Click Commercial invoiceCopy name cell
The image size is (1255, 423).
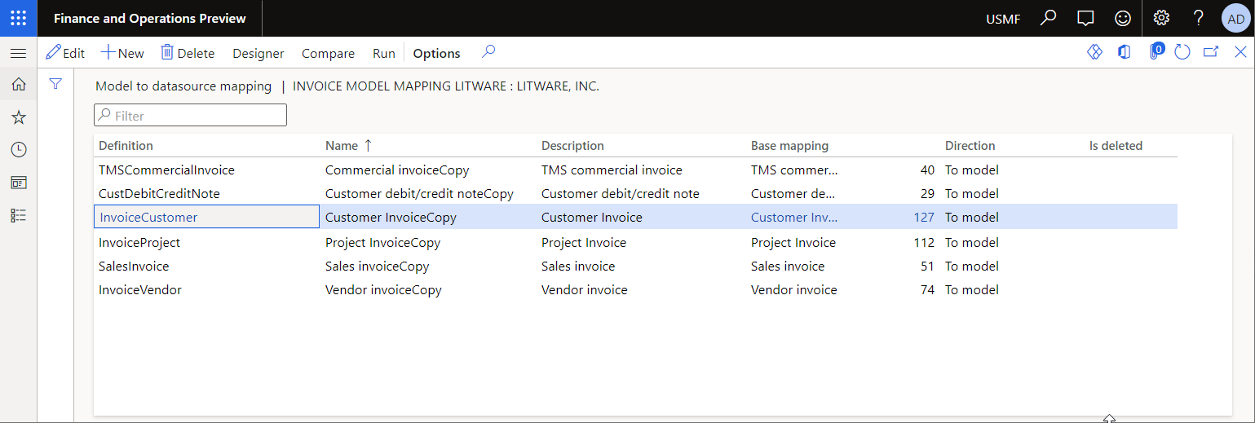click(397, 170)
